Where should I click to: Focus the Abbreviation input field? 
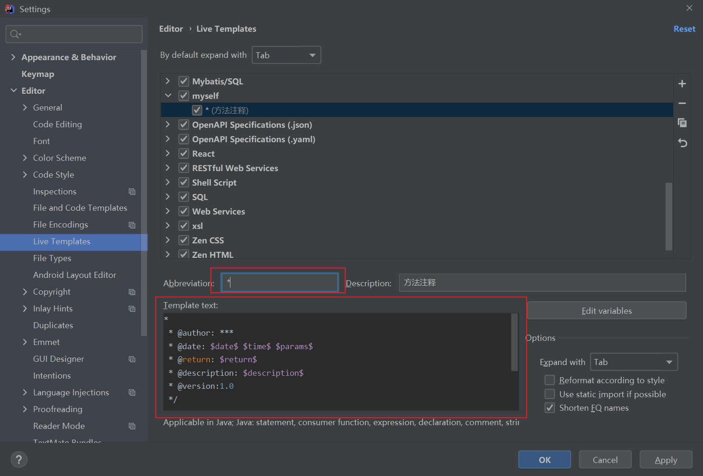point(280,283)
